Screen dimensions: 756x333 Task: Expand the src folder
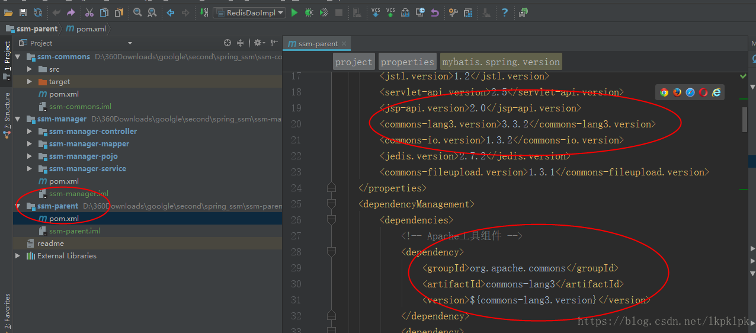tap(30, 69)
